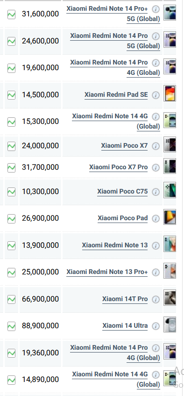Open Xiaomi Redmi Note 14 Pro+ 5G link
This screenshot has width=184, height=396.
click(113, 14)
